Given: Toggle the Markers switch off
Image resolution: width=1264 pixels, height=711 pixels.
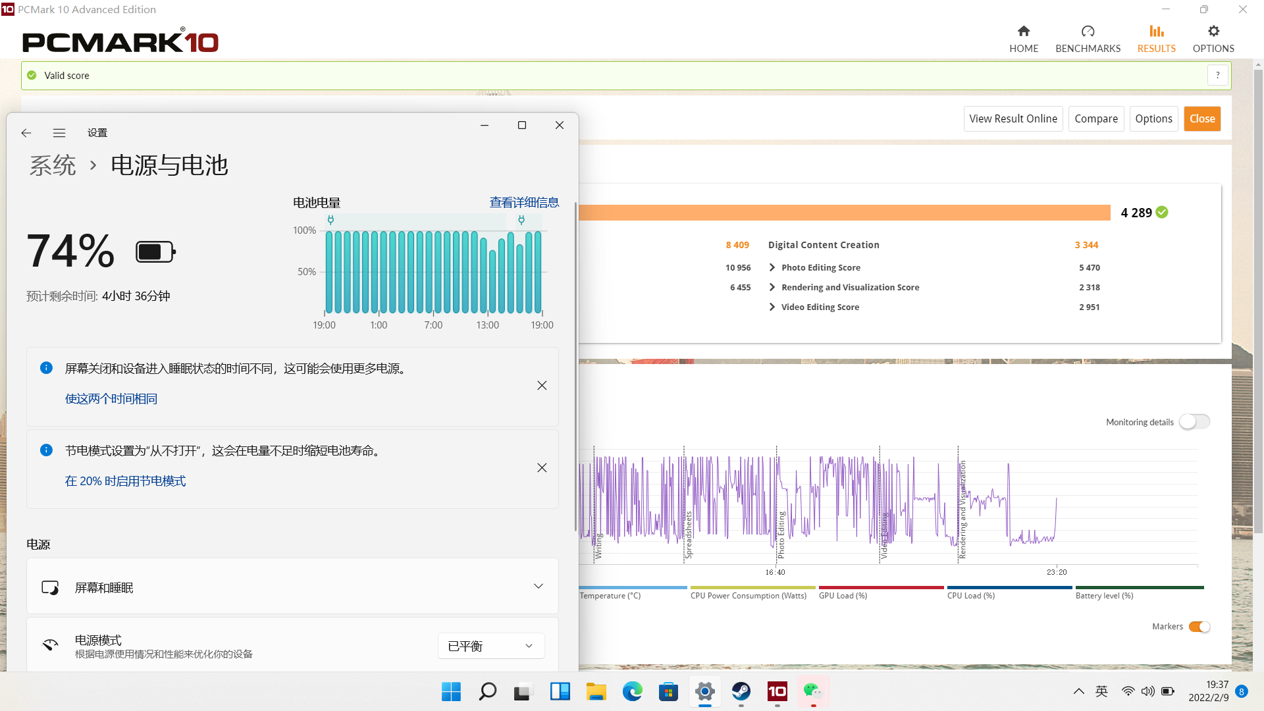Looking at the screenshot, I should click(x=1199, y=626).
